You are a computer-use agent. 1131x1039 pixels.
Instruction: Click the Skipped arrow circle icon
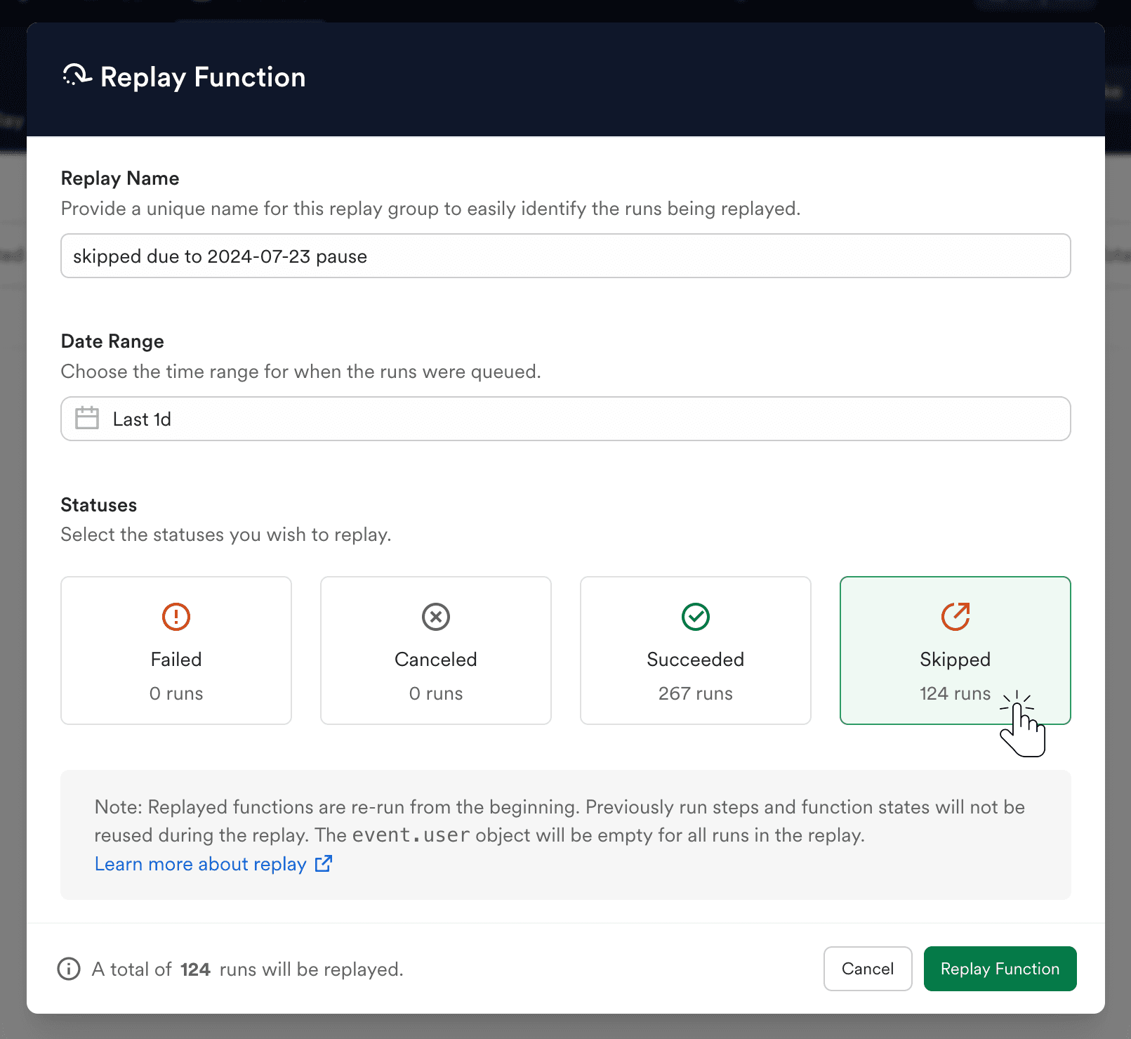pos(955,617)
